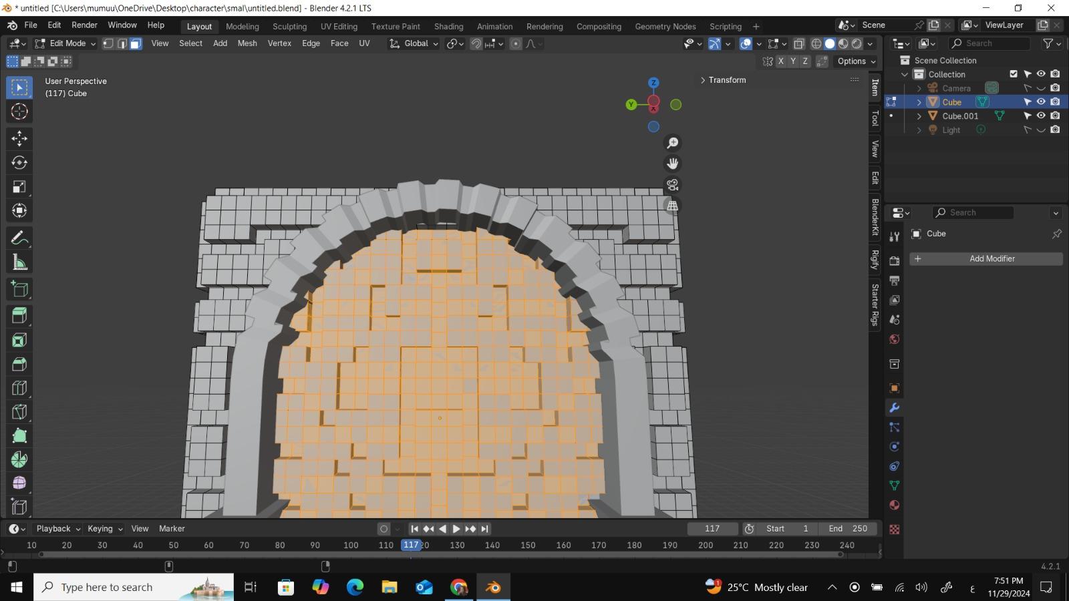Hide Cube.001 in viewport via eye icon
The image size is (1069, 601).
pyautogui.click(x=1041, y=116)
